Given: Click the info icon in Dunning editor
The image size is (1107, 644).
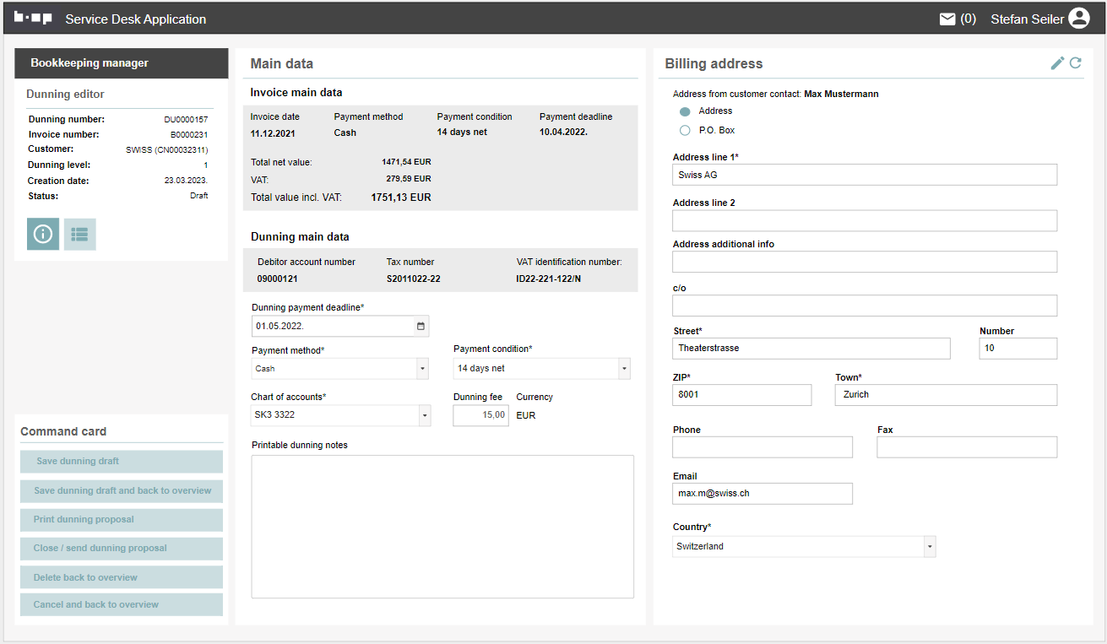Looking at the screenshot, I should (43, 235).
